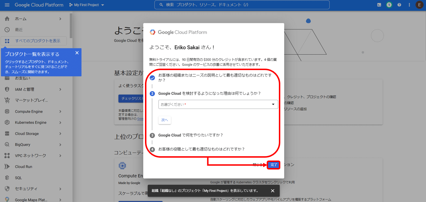Click the 次へ button
426x202 pixels.
pyautogui.click(x=165, y=120)
